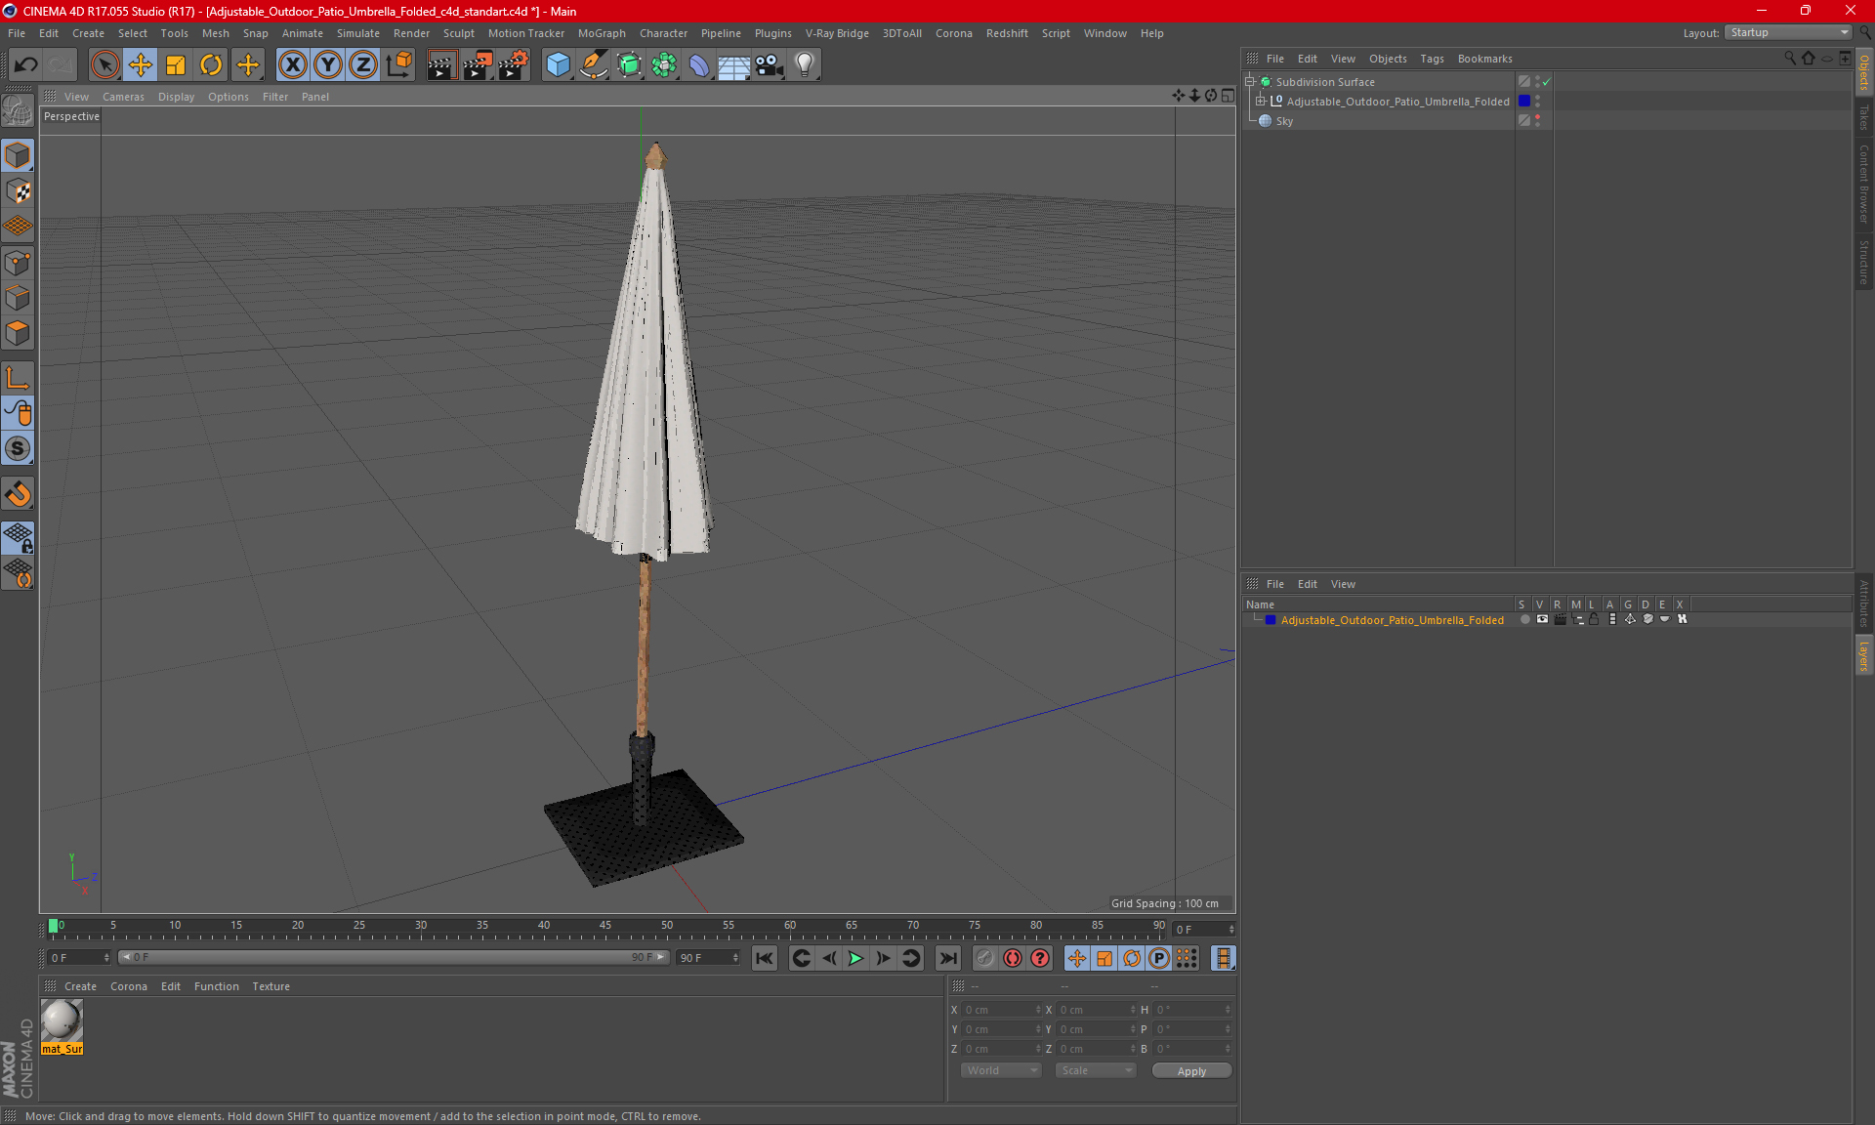This screenshot has width=1875, height=1125.
Task: Add a Cube primitive object
Action: (x=558, y=65)
